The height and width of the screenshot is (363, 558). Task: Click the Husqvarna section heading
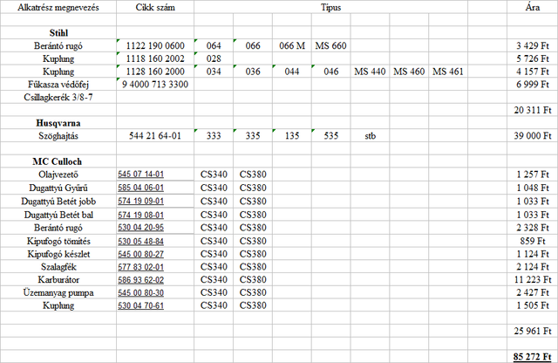tap(58, 123)
